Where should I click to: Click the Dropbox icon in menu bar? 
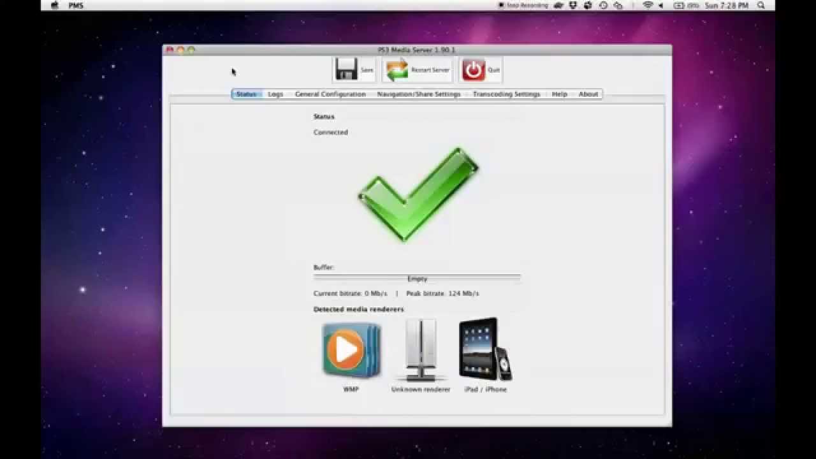pos(573,5)
